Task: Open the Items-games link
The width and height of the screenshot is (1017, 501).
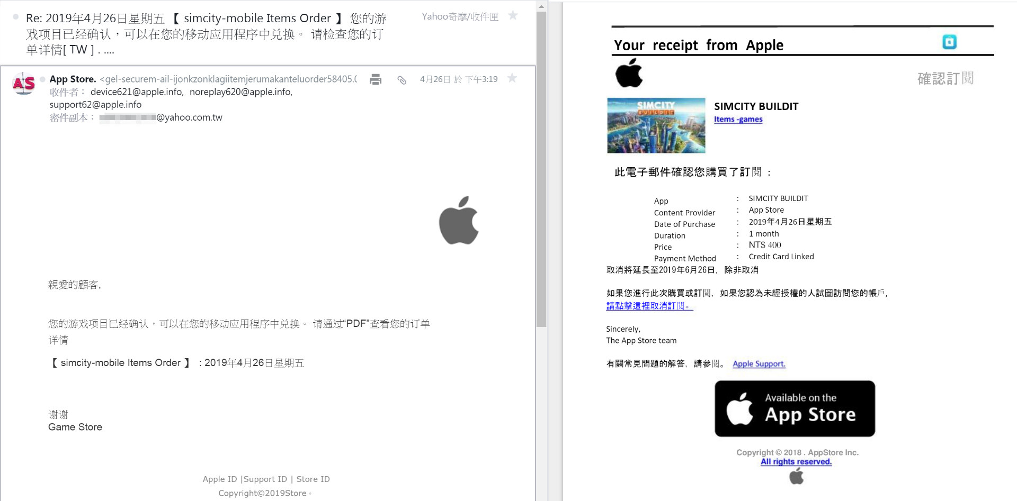Action: [738, 120]
